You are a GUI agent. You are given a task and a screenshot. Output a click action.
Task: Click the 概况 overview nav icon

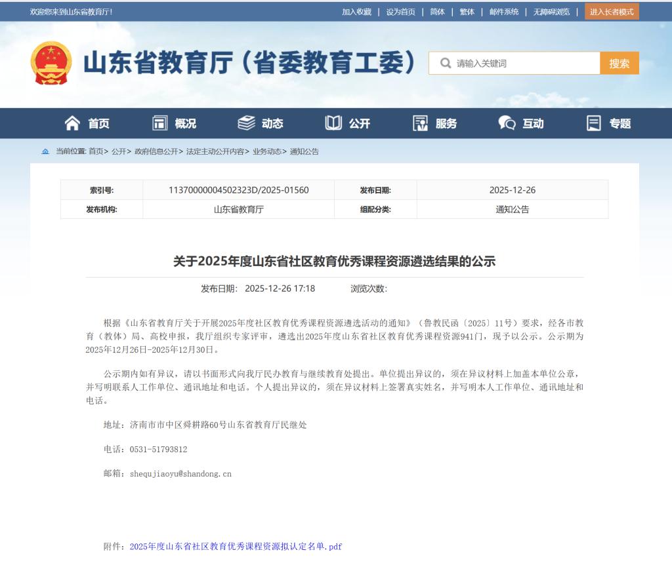pos(160,123)
